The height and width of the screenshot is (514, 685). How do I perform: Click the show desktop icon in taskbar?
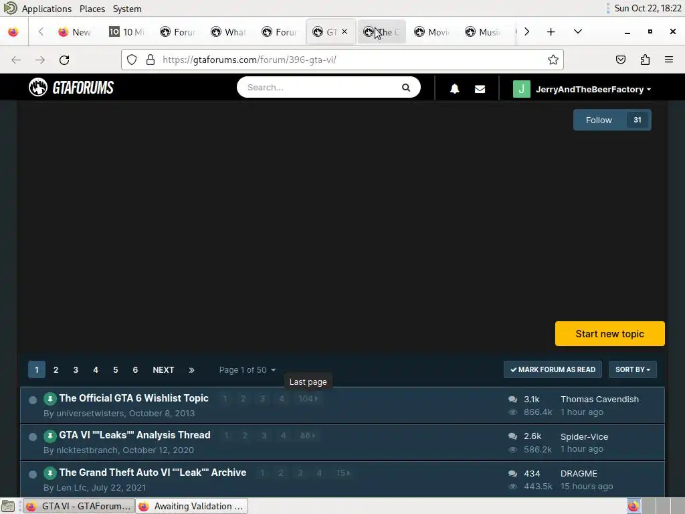click(8, 506)
